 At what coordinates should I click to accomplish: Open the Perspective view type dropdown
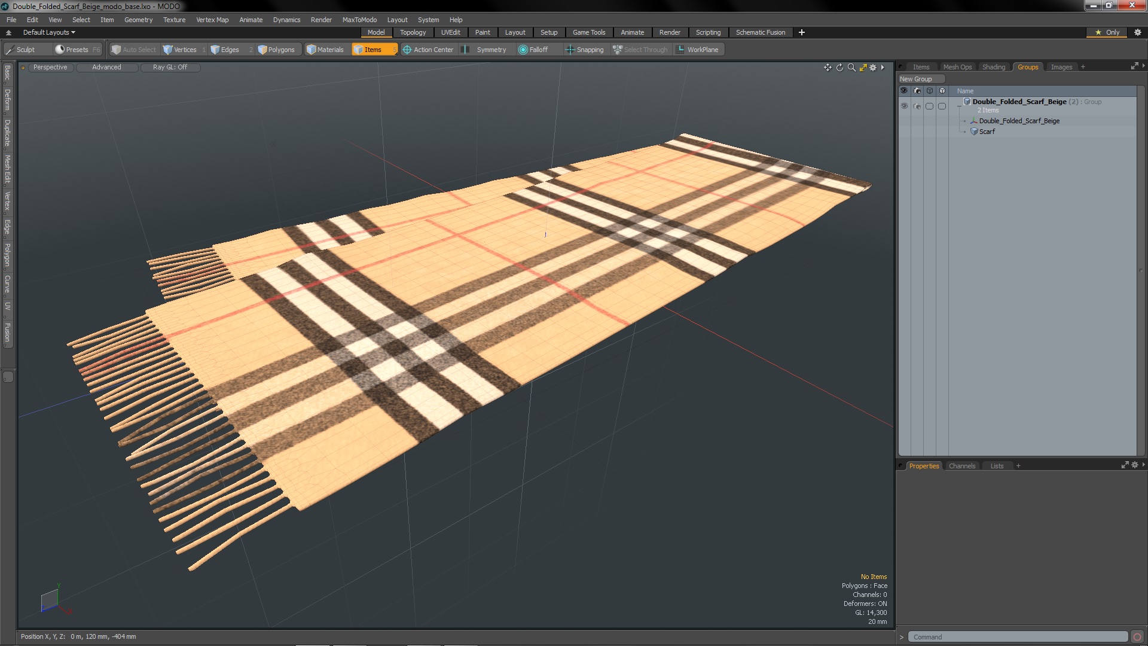pos(50,67)
